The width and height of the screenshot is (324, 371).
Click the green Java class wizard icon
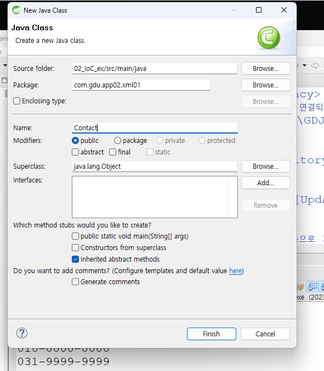point(269,38)
